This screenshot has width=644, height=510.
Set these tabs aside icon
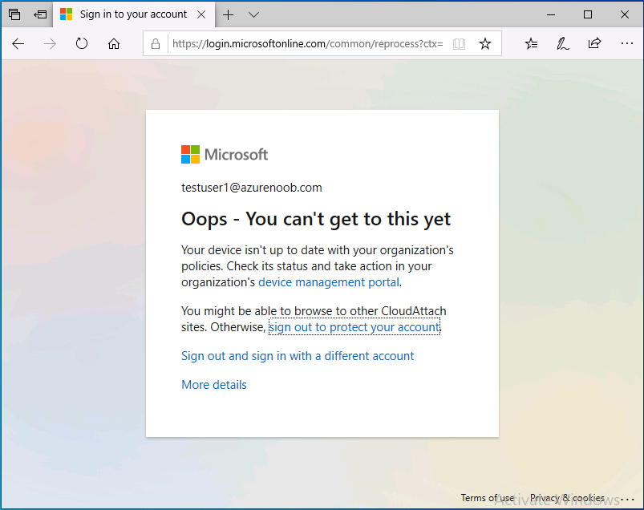pos(40,14)
